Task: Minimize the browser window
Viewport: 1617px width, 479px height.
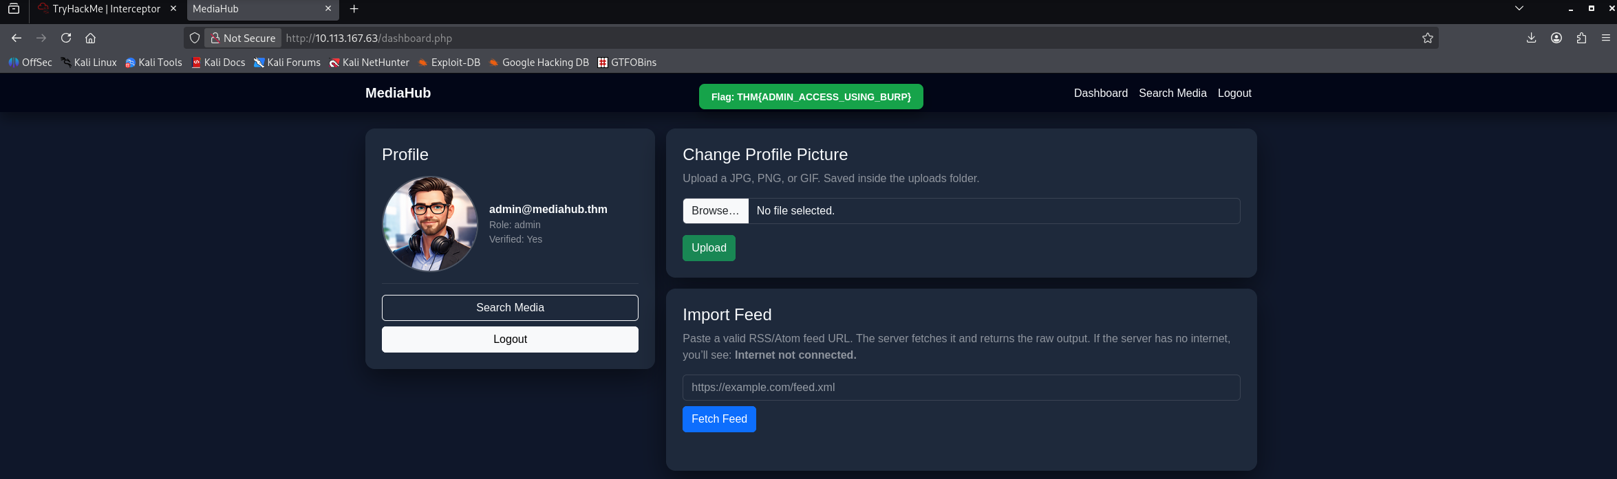Action: (1571, 9)
